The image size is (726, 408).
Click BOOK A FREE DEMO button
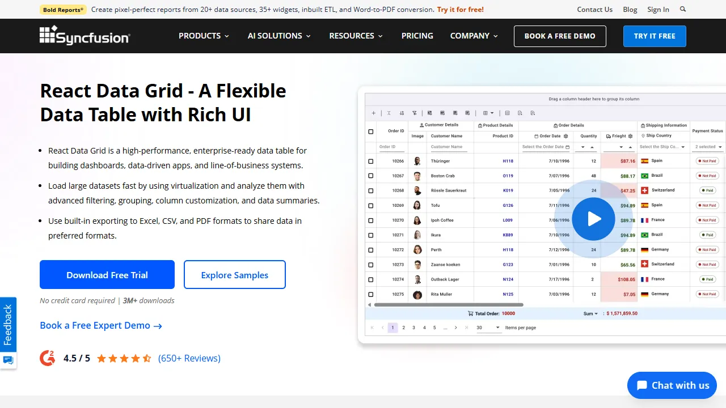tap(560, 36)
